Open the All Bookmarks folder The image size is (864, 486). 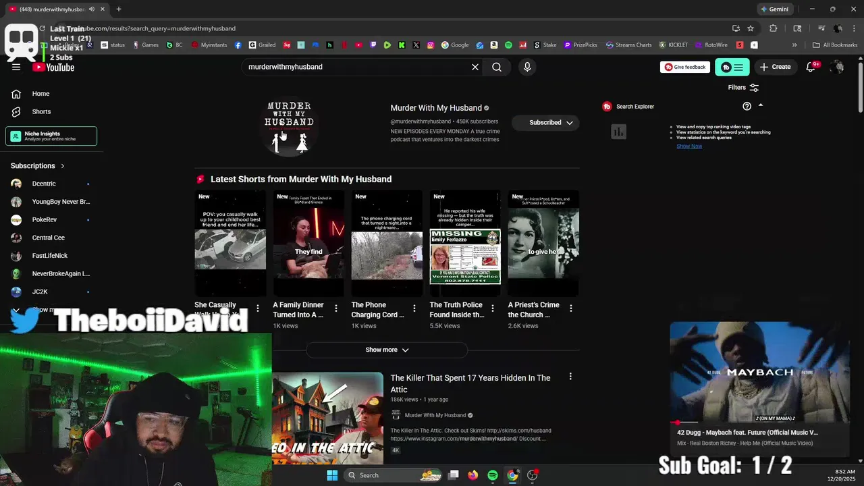[x=835, y=45]
